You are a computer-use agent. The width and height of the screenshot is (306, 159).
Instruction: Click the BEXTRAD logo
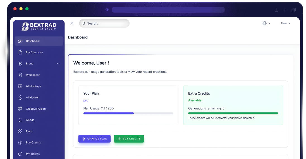(x=39, y=26)
